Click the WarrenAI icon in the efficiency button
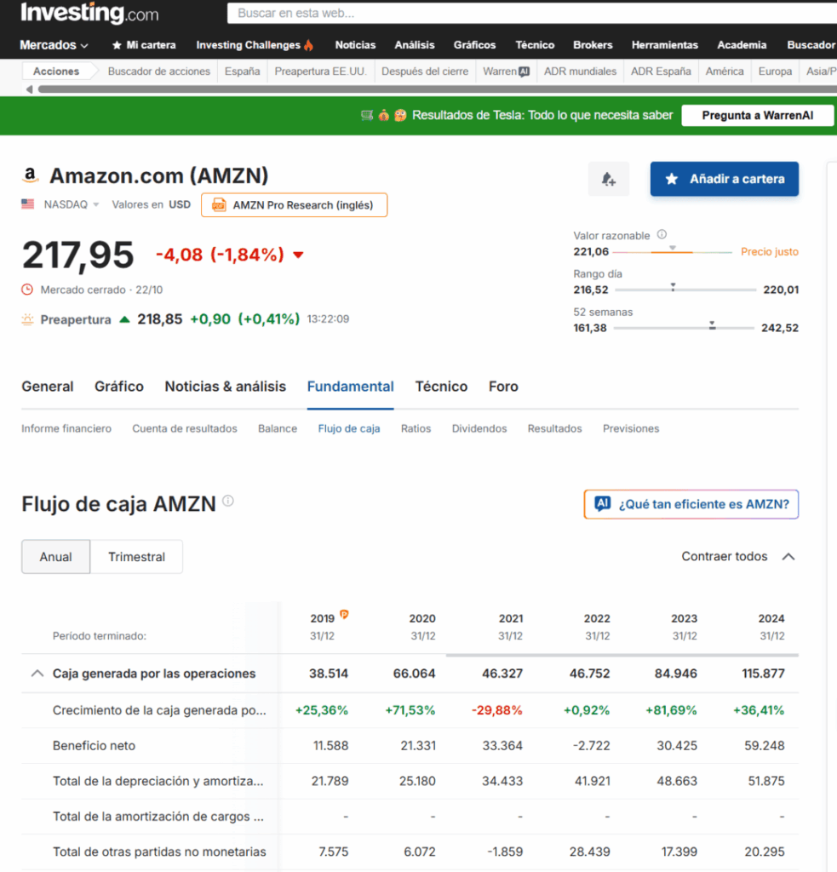Viewport: 837px width, 872px height. click(603, 504)
